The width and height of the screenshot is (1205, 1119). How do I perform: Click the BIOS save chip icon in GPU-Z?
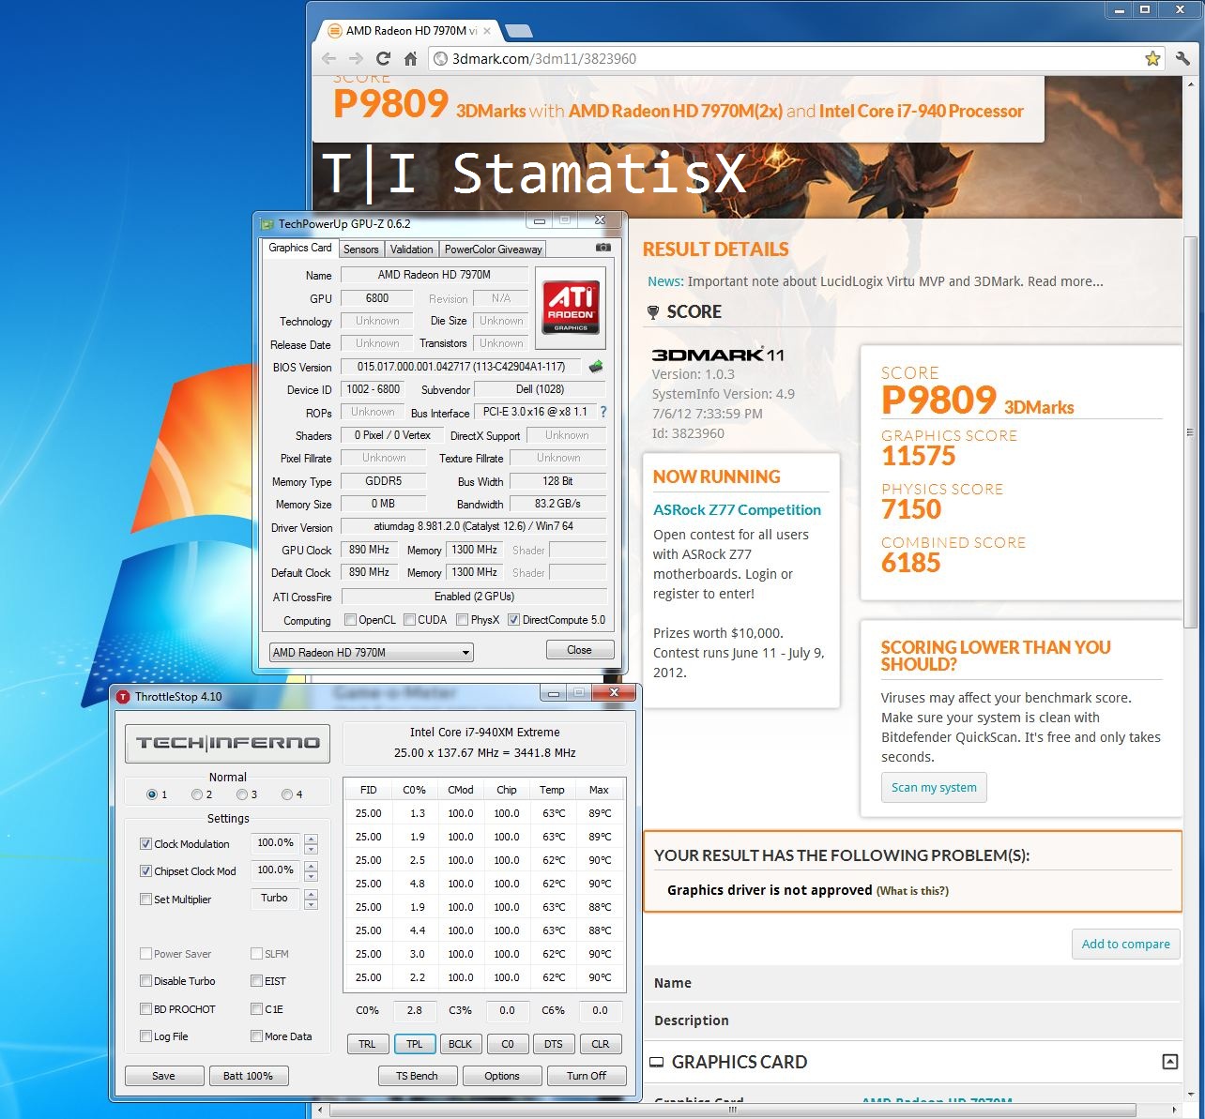[595, 367]
